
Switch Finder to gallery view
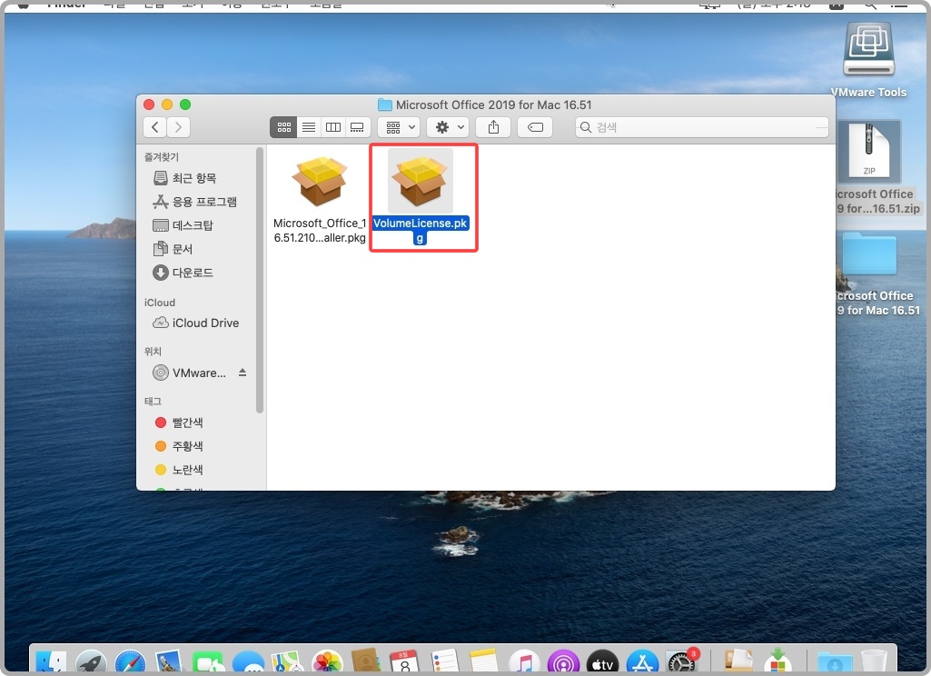tap(358, 127)
